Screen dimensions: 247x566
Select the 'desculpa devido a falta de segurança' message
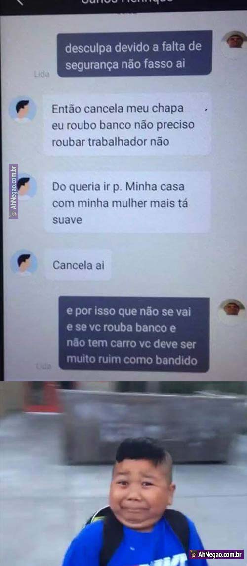pos(134,54)
